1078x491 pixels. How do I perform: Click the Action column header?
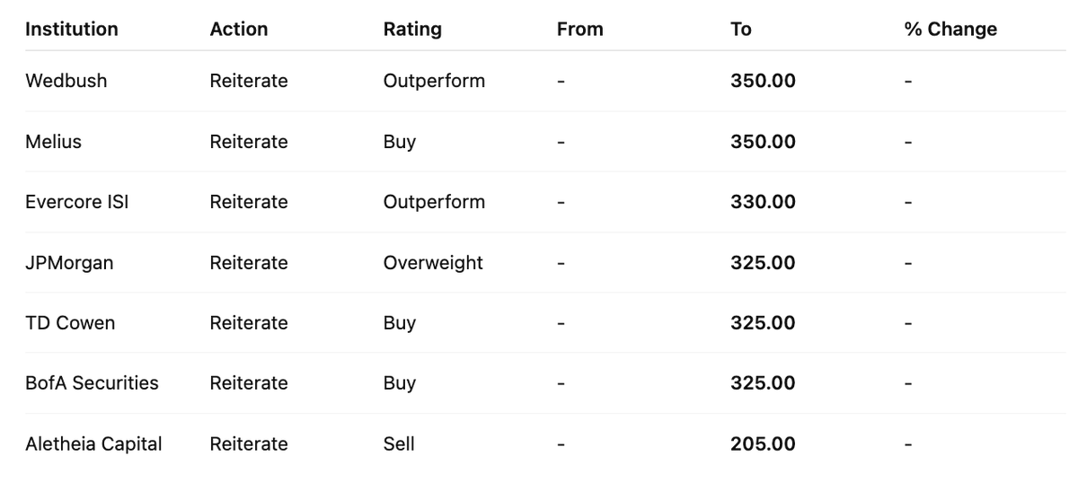[238, 29]
